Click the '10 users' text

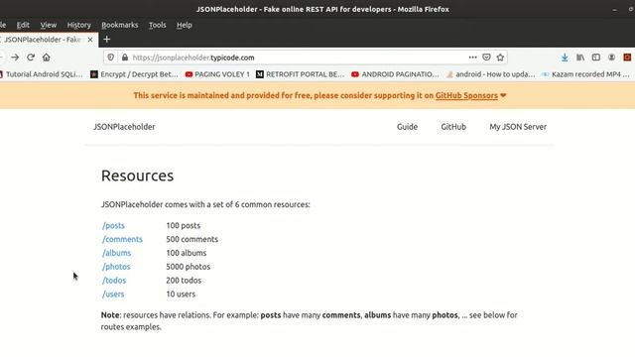[x=181, y=295]
